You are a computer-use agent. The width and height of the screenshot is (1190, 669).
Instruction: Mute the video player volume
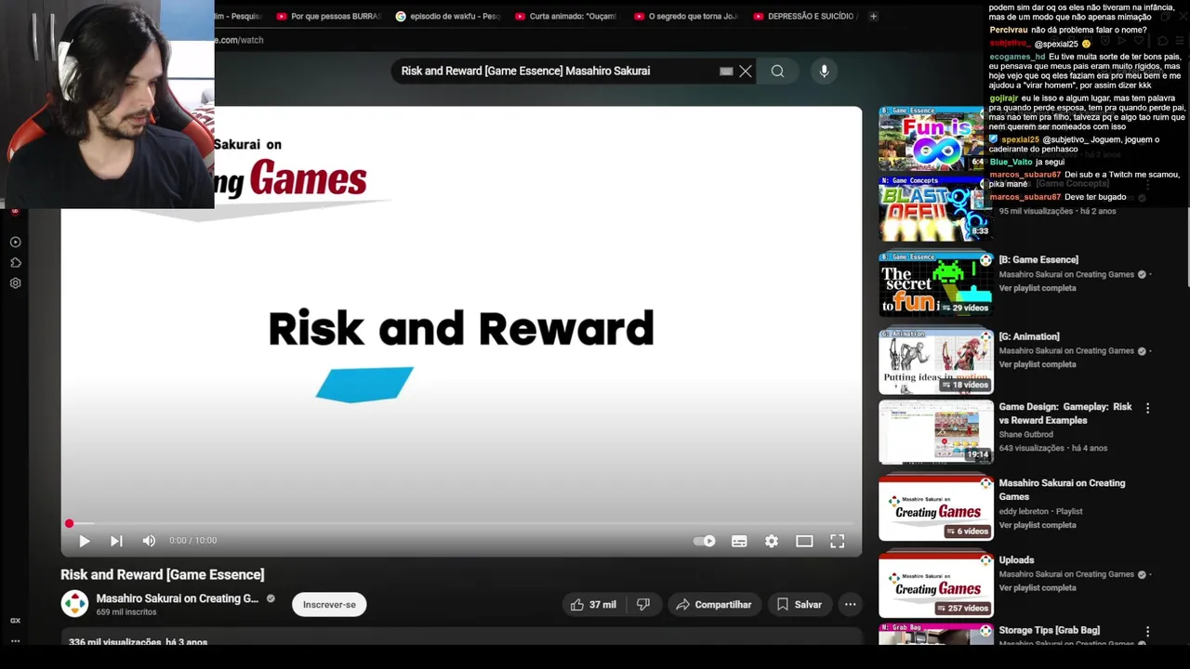click(149, 541)
